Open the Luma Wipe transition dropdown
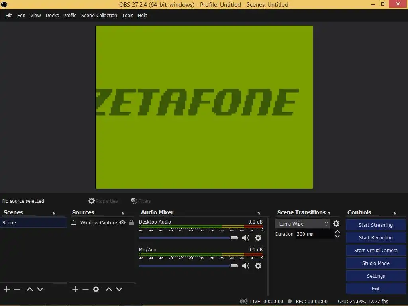 point(303,224)
